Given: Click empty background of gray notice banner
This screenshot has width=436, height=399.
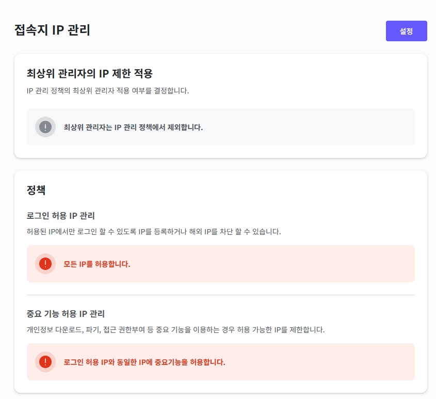Looking at the screenshot, I should coord(310,127).
